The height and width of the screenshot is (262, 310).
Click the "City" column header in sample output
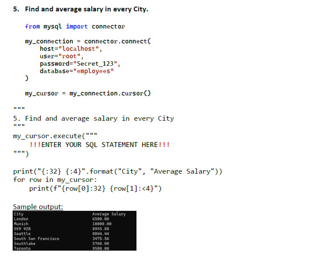[19, 214]
